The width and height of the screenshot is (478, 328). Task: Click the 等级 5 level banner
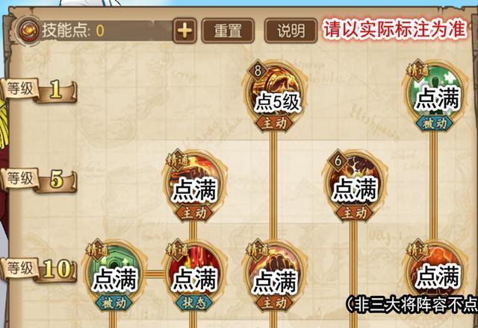tap(39, 180)
